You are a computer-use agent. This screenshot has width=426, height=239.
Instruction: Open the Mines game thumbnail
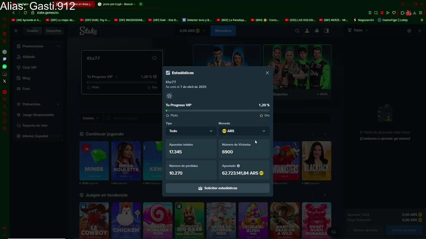[94, 161]
